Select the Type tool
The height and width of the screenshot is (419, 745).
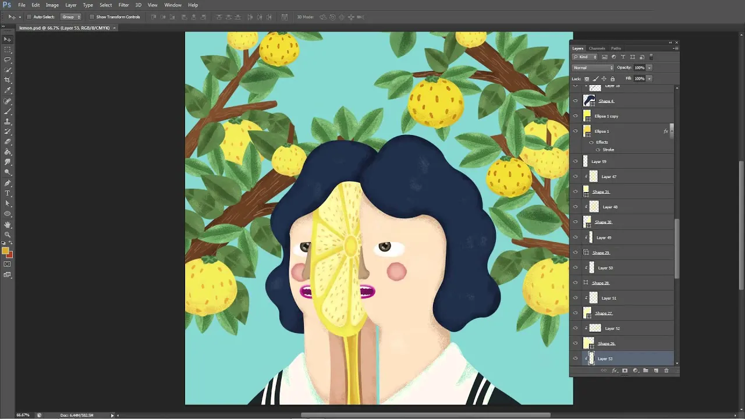8,193
